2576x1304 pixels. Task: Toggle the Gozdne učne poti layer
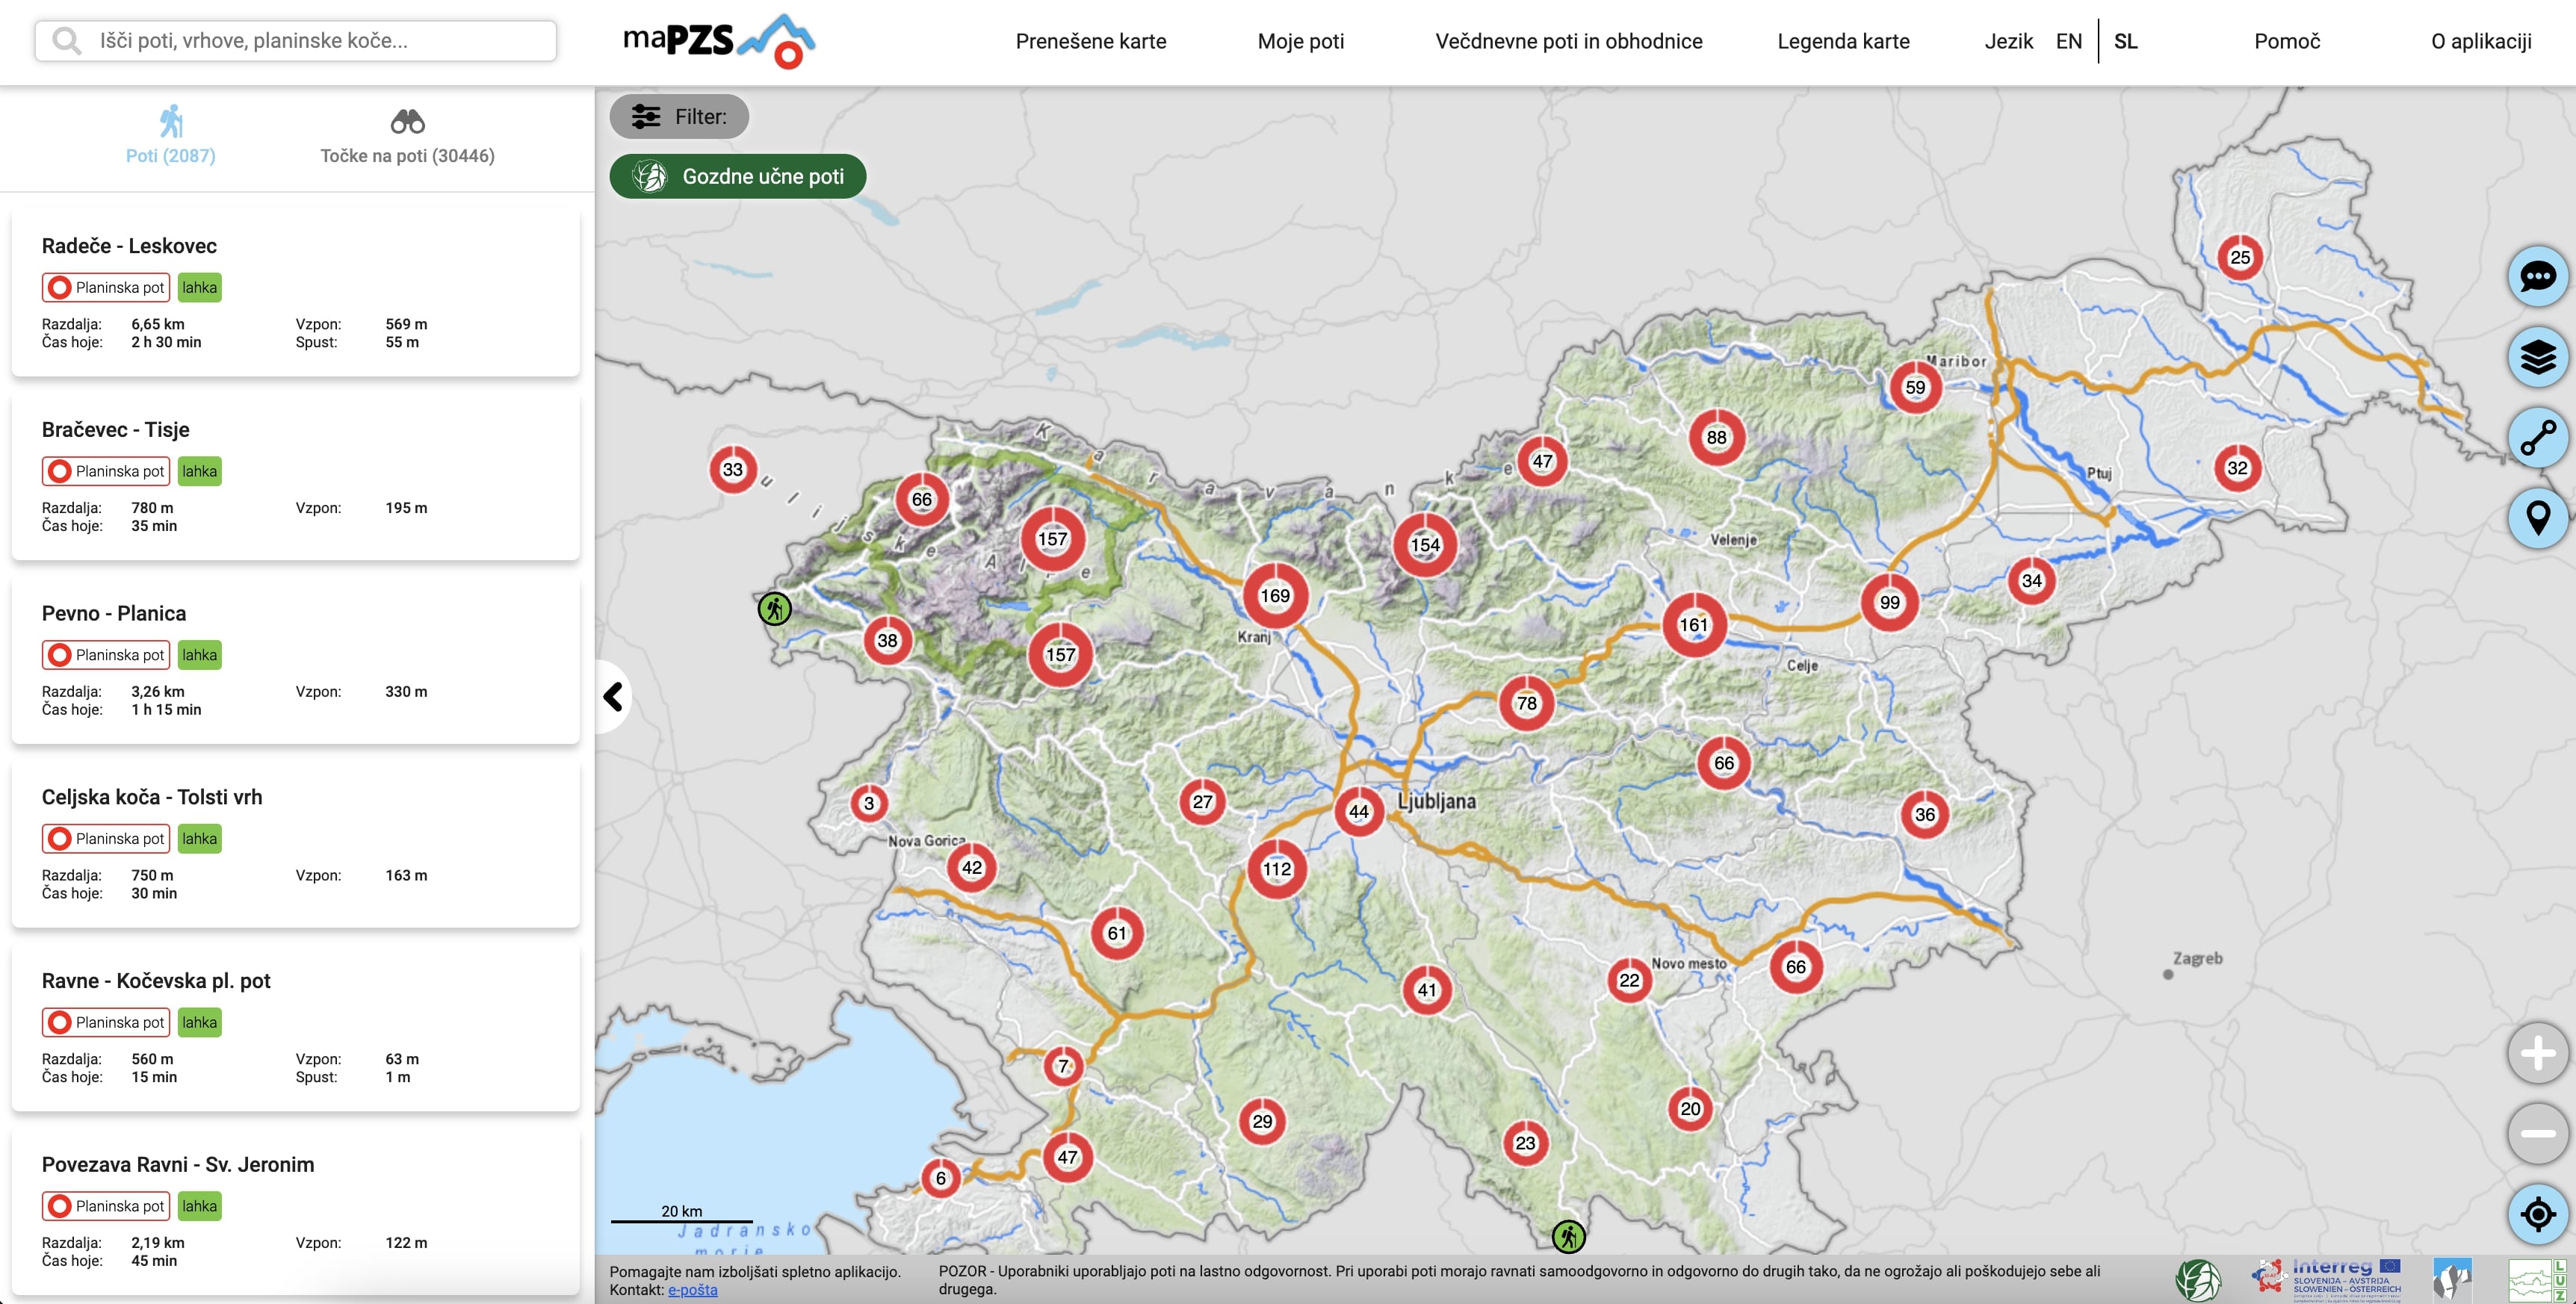coord(737,176)
